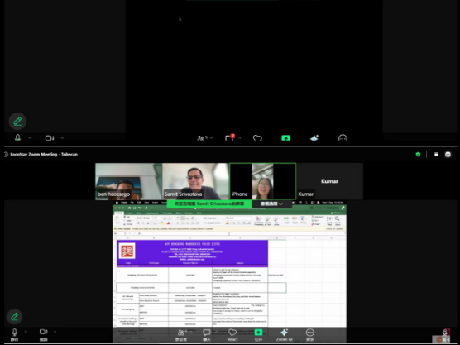The height and width of the screenshot is (345, 460).
Task: Click the green screen-viewing banner for Samit Srivastava
Action: click(209, 204)
